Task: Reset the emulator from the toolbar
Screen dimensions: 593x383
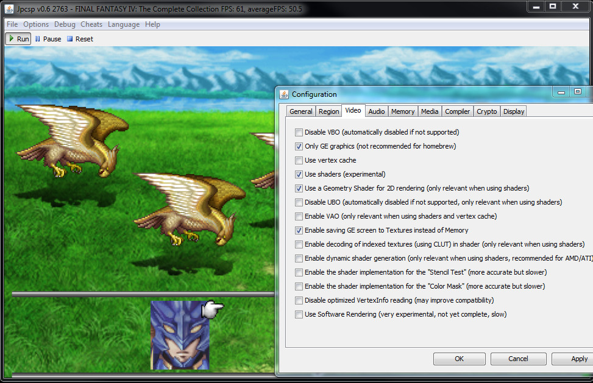Action: [80, 39]
